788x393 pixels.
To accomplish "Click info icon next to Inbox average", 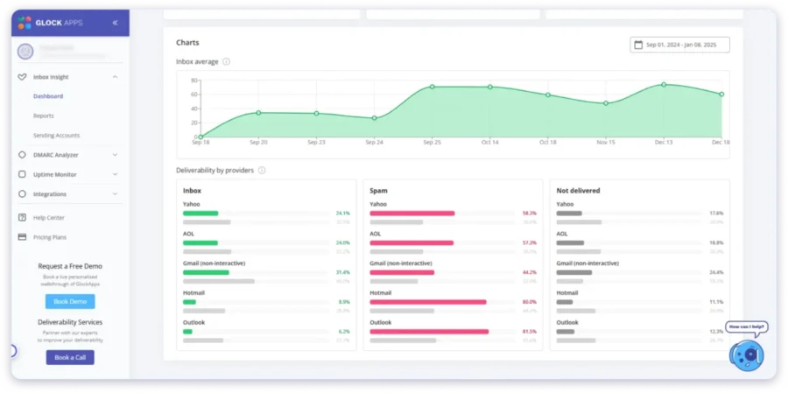I will [226, 61].
